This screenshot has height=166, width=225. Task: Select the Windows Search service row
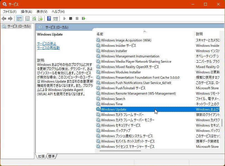click(x=113, y=99)
